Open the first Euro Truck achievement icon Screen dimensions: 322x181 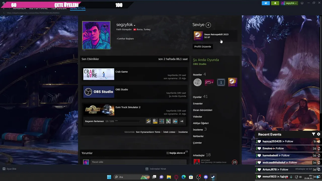148,121
